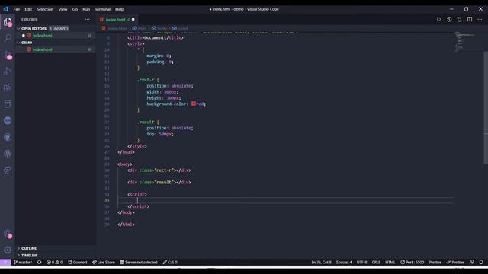488x274 pixels.
Task: Open the Extensions view
Action: (8, 88)
